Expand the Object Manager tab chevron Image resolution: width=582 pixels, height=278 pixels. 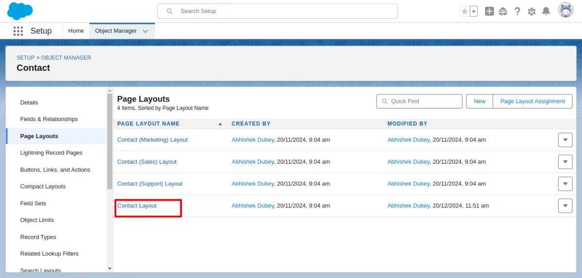[x=145, y=31]
